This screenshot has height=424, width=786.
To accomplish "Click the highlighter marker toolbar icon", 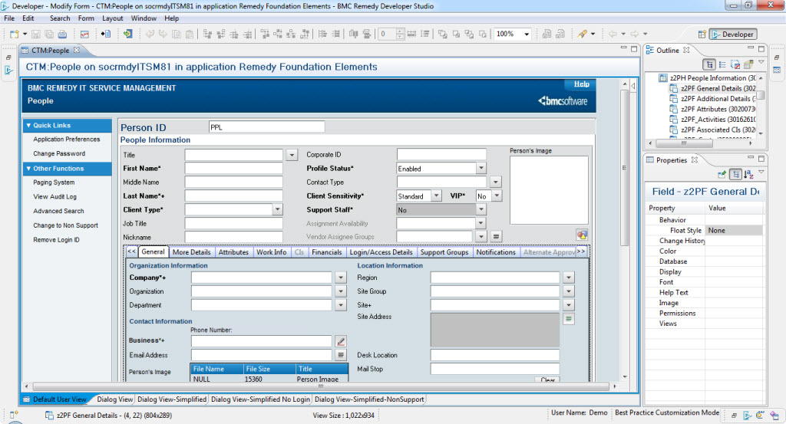I will coord(582,34).
